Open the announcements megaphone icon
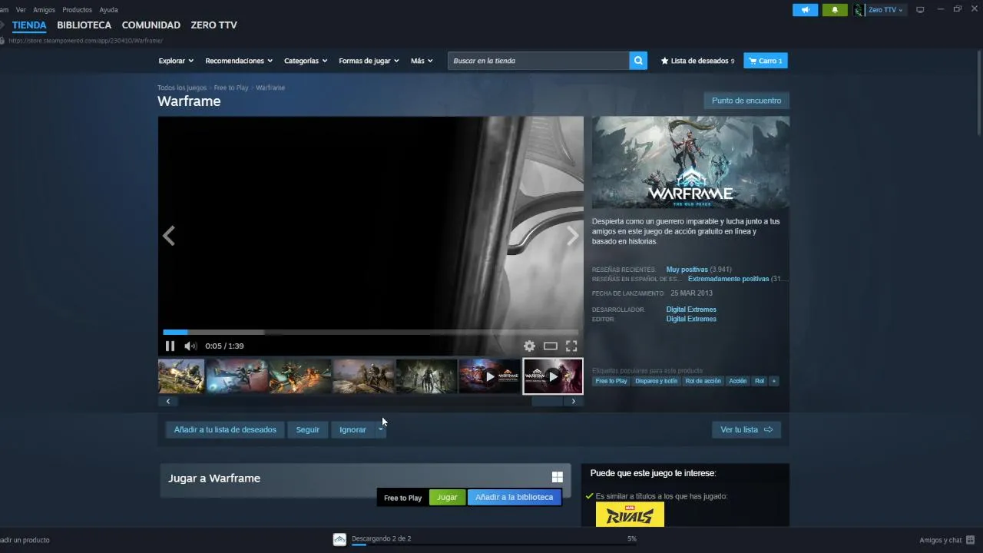The height and width of the screenshot is (553, 983). pos(805,10)
